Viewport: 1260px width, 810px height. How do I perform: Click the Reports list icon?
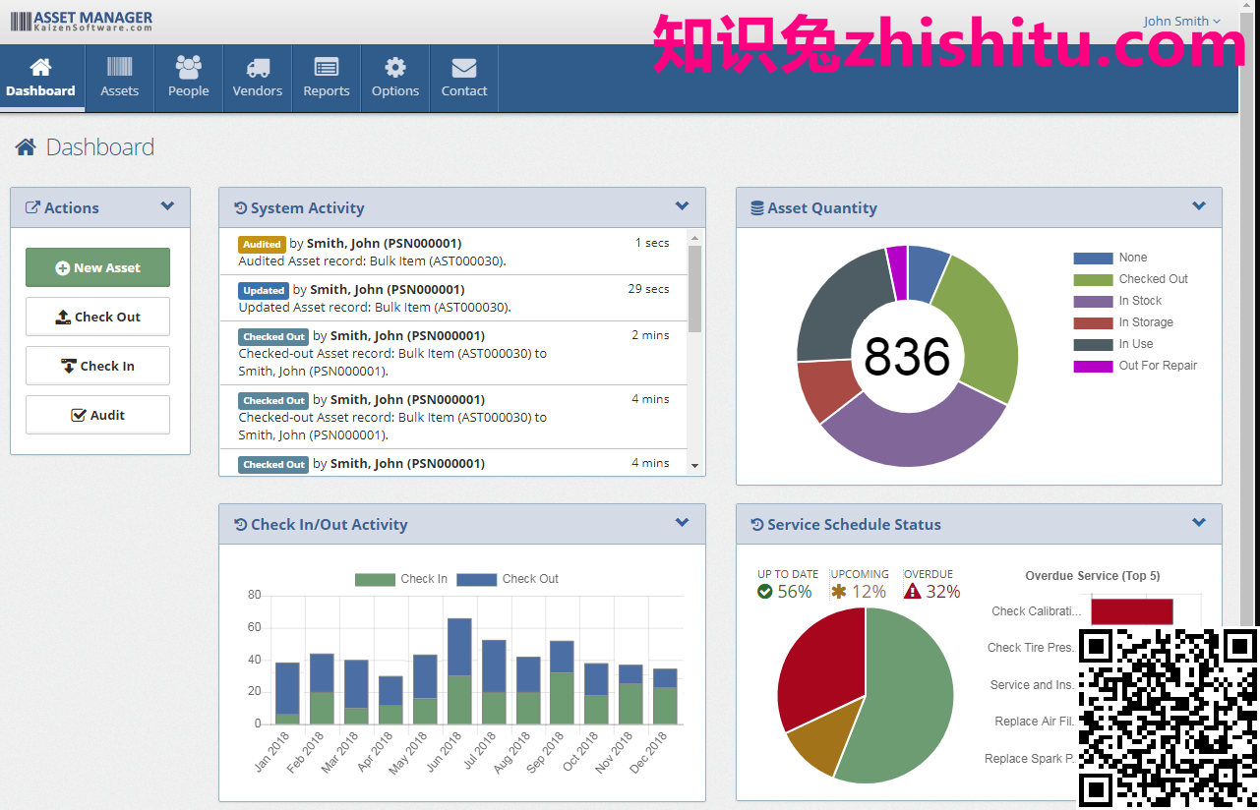click(x=327, y=67)
